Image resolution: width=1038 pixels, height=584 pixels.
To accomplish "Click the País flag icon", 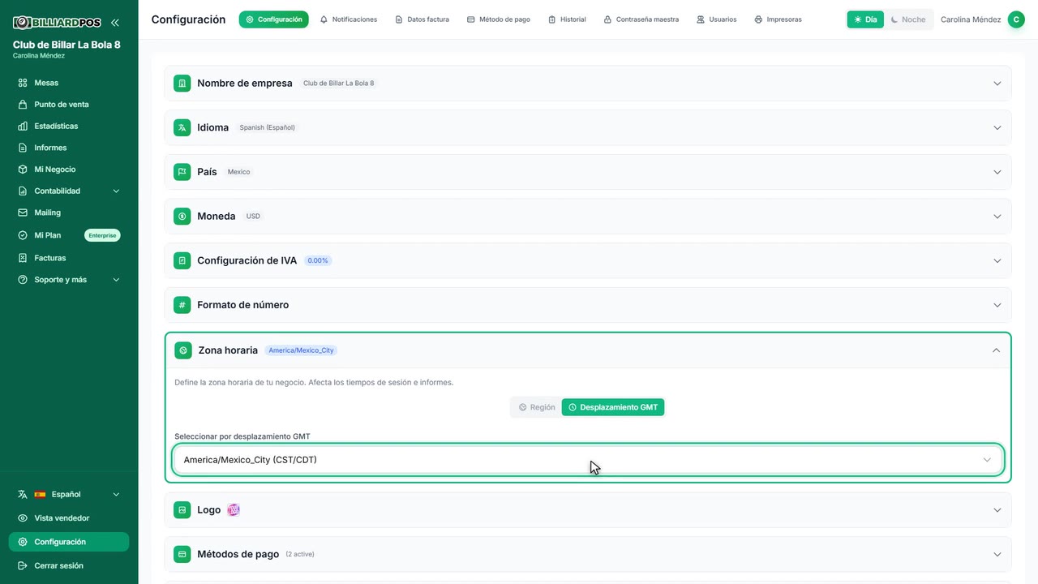I will pos(182,172).
